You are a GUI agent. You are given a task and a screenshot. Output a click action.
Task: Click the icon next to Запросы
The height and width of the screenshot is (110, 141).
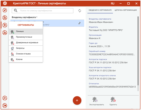point(12,48)
